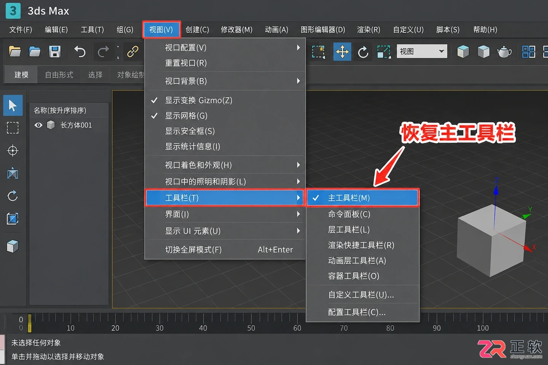Open the 渲染(R) menu
The image size is (548, 365).
click(368, 30)
